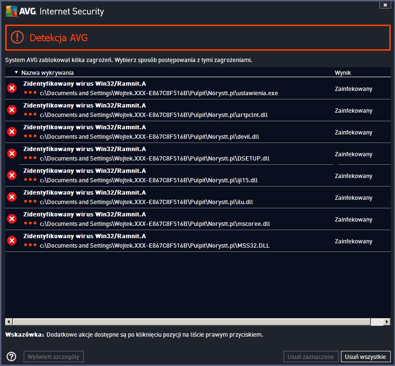395x366 pixels.
Task: Select the path ending in mscoree.dll
Action: [155, 224]
